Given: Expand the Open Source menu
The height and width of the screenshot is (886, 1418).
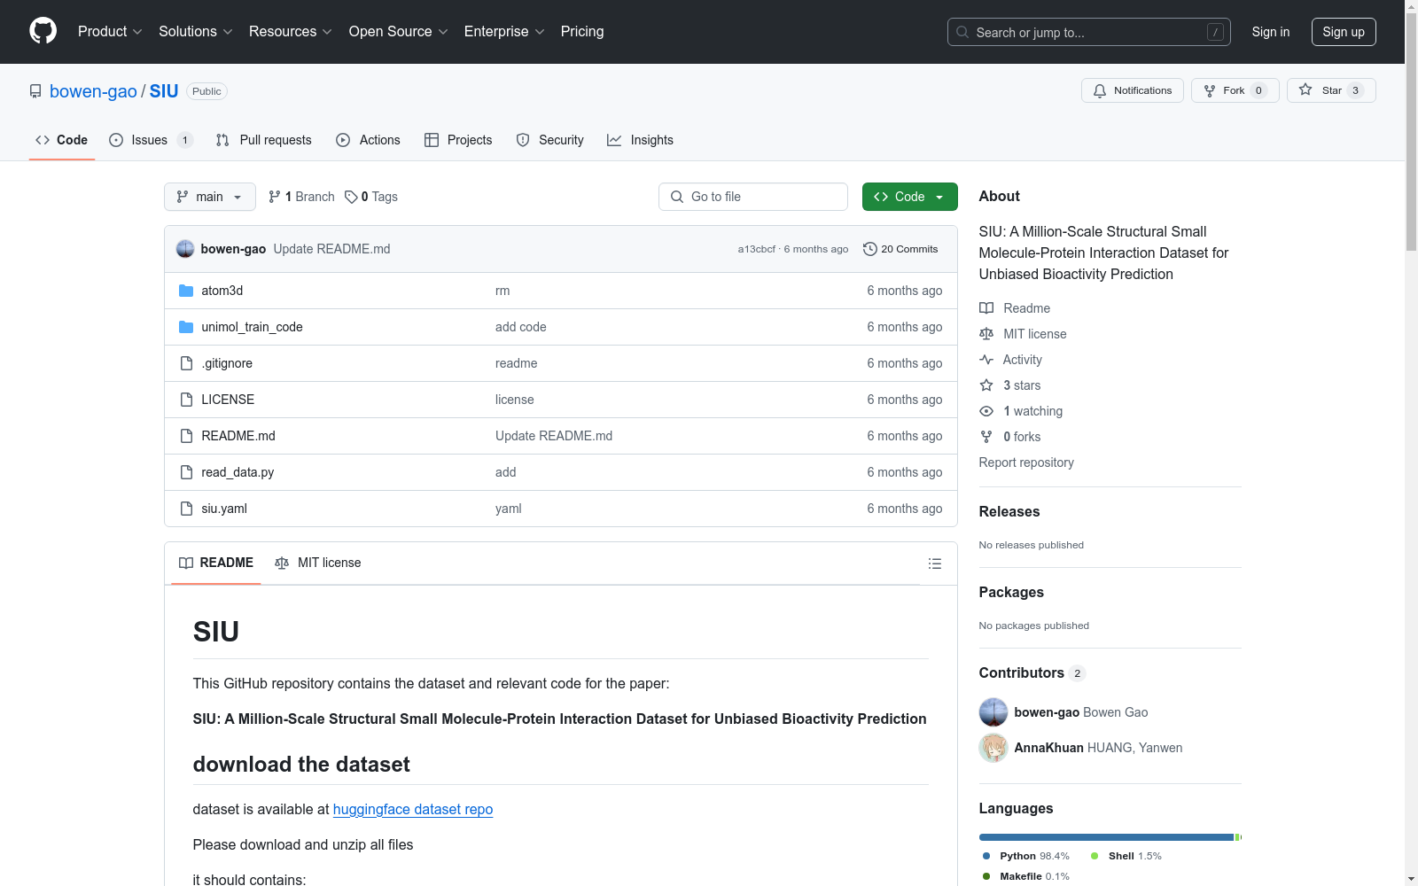Looking at the screenshot, I should pyautogui.click(x=399, y=32).
